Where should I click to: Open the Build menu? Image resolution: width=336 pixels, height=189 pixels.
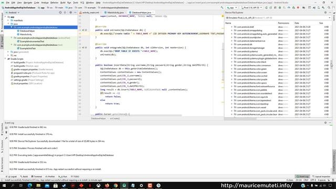(63, 3)
